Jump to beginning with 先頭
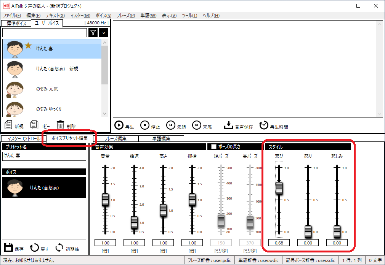This screenshot has height=265, width=385. (176, 125)
